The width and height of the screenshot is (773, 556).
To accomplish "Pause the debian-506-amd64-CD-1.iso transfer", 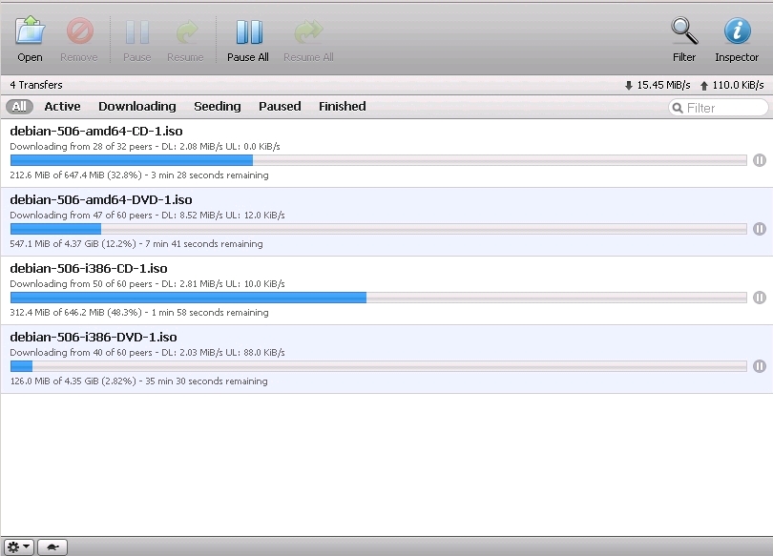I will [760, 160].
